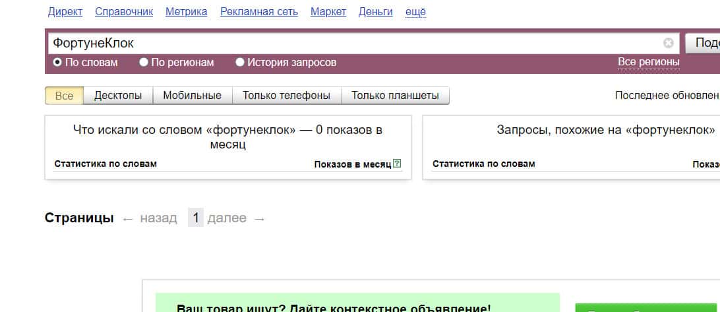
Task: Click the 'далее' next page link
Action: [x=227, y=218]
